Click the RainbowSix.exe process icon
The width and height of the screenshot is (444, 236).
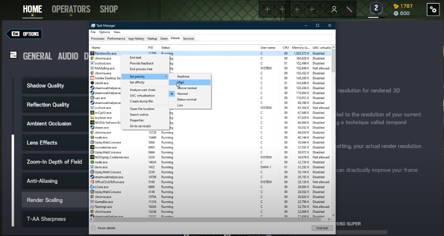(92, 54)
